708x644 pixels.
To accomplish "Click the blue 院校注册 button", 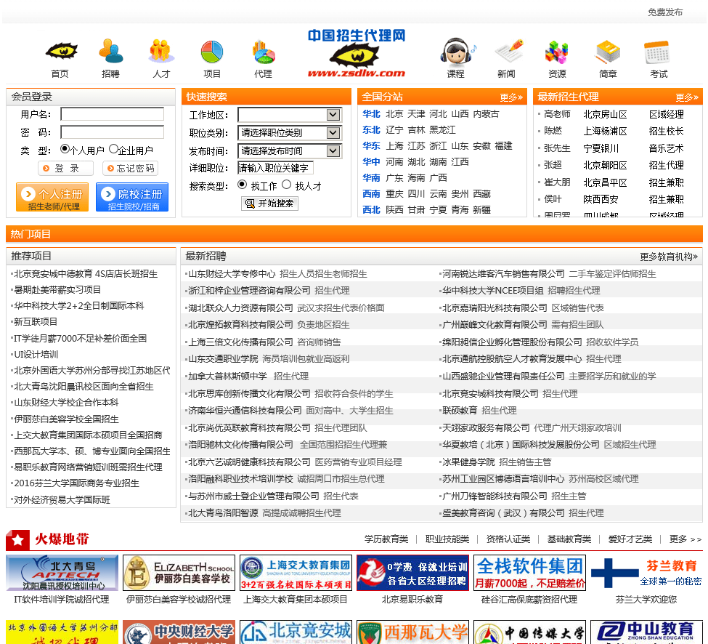I will point(132,197).
